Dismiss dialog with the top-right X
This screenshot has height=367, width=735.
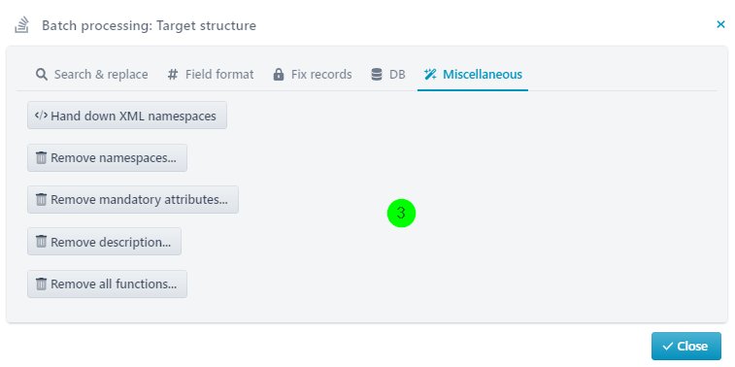[721, 24]
